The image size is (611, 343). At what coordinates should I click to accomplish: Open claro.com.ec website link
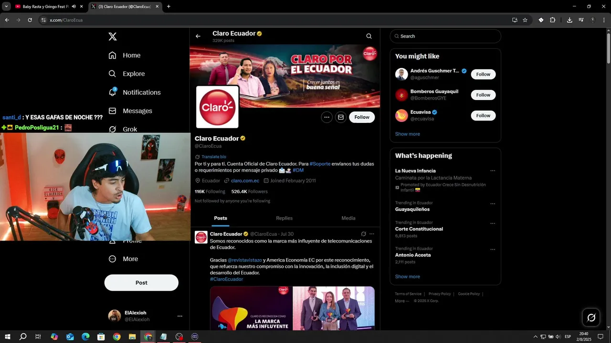click(x=245, y=181)
